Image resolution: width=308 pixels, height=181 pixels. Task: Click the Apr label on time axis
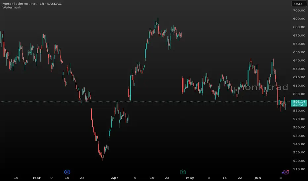115,178
